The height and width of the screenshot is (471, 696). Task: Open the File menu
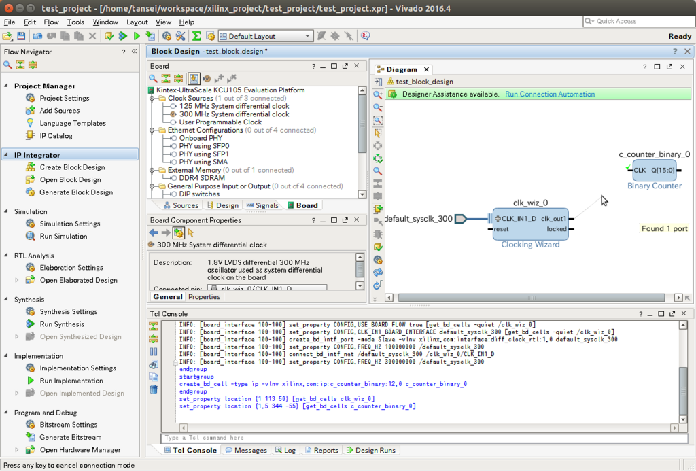(10, 22)
